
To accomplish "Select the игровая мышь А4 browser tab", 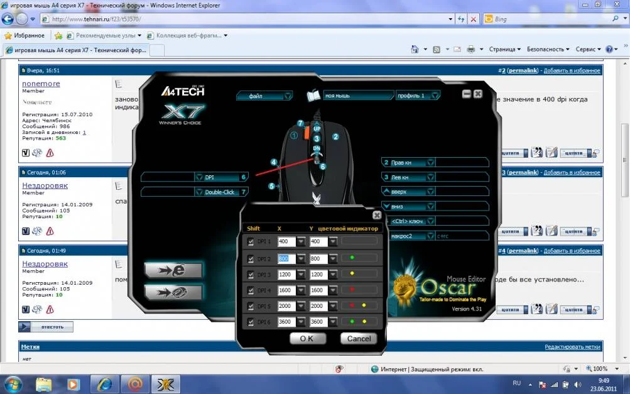I will (x=76, y=50).
